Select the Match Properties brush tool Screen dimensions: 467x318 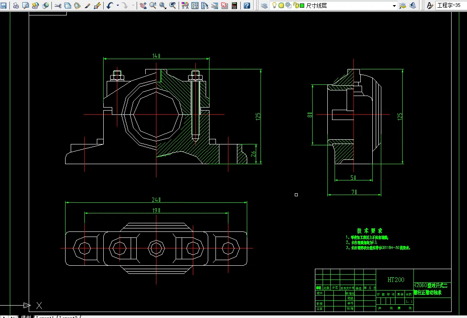coord(87,6)
